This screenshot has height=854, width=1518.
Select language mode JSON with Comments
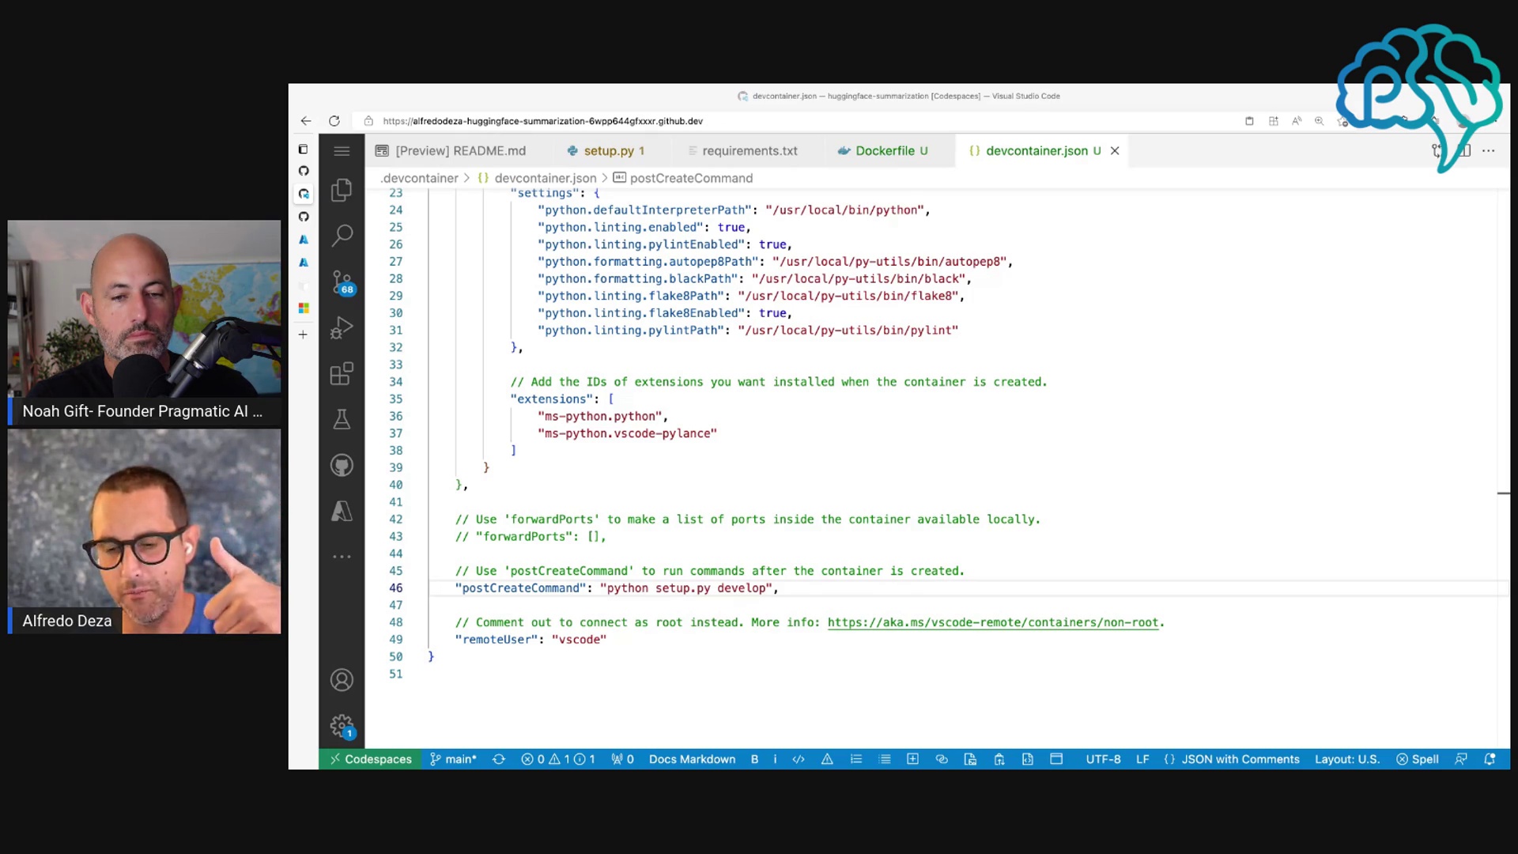coord(1232,759)
